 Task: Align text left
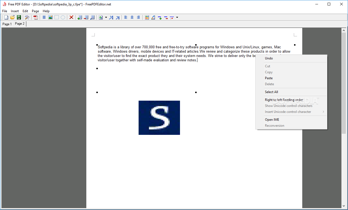coord(126,17)
